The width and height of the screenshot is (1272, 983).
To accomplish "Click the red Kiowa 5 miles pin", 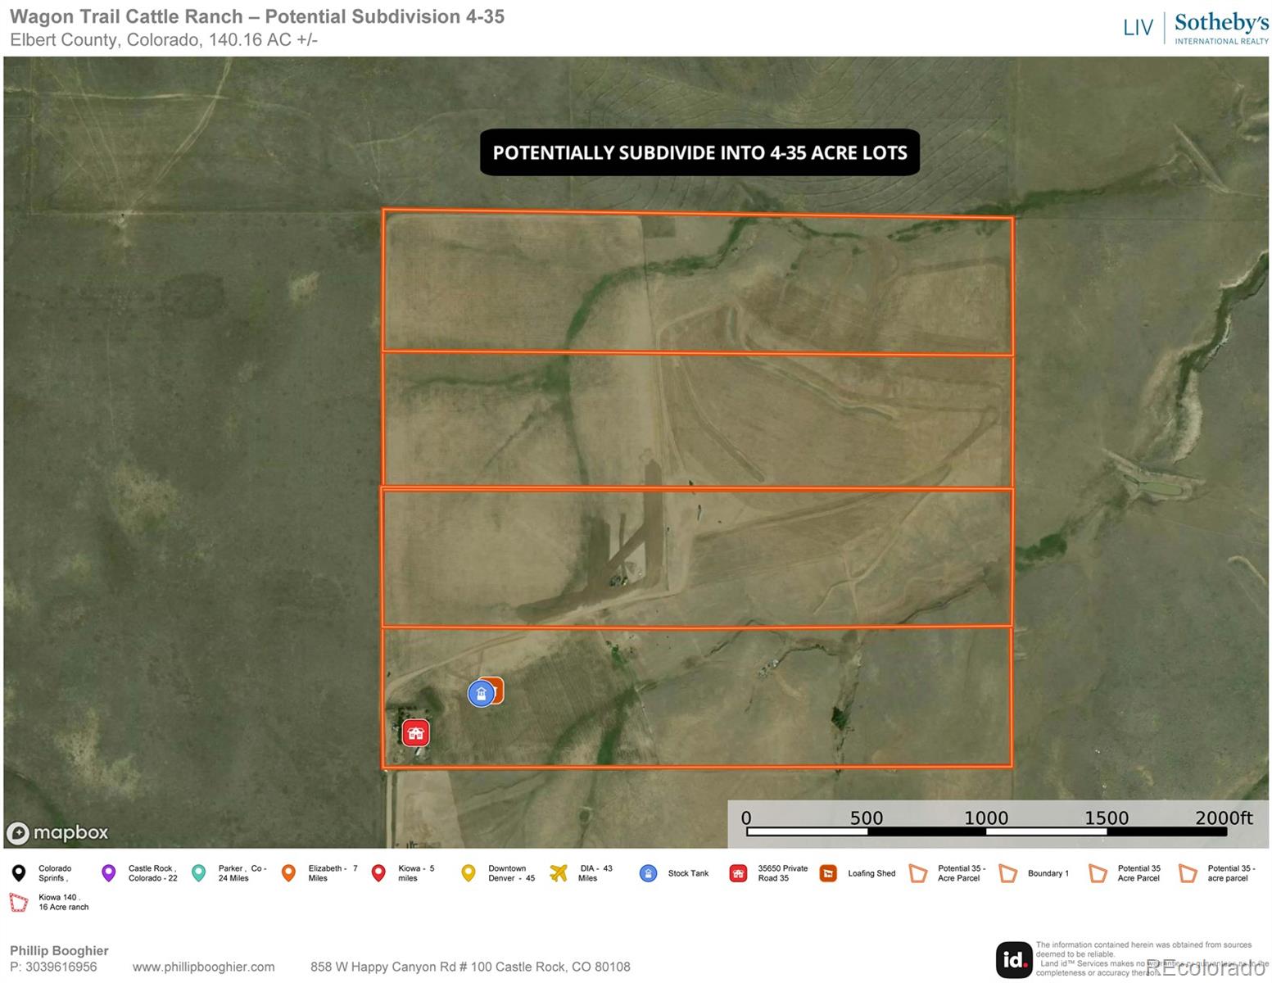I will pos(378,873).
